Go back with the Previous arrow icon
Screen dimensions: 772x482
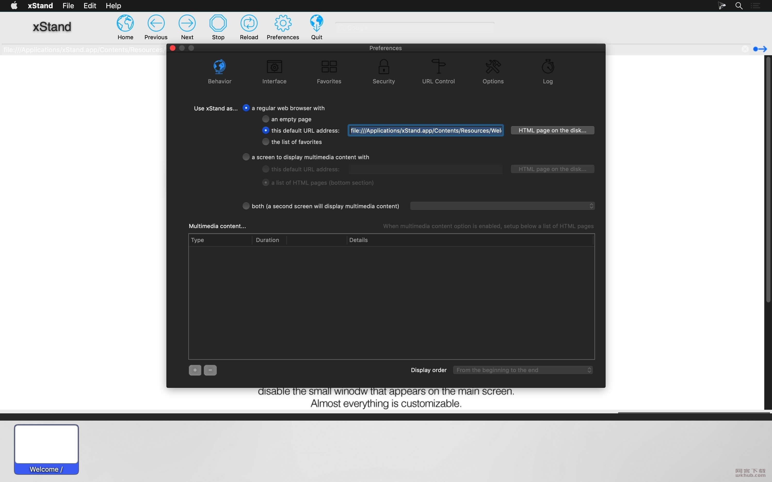click(156, 23)
